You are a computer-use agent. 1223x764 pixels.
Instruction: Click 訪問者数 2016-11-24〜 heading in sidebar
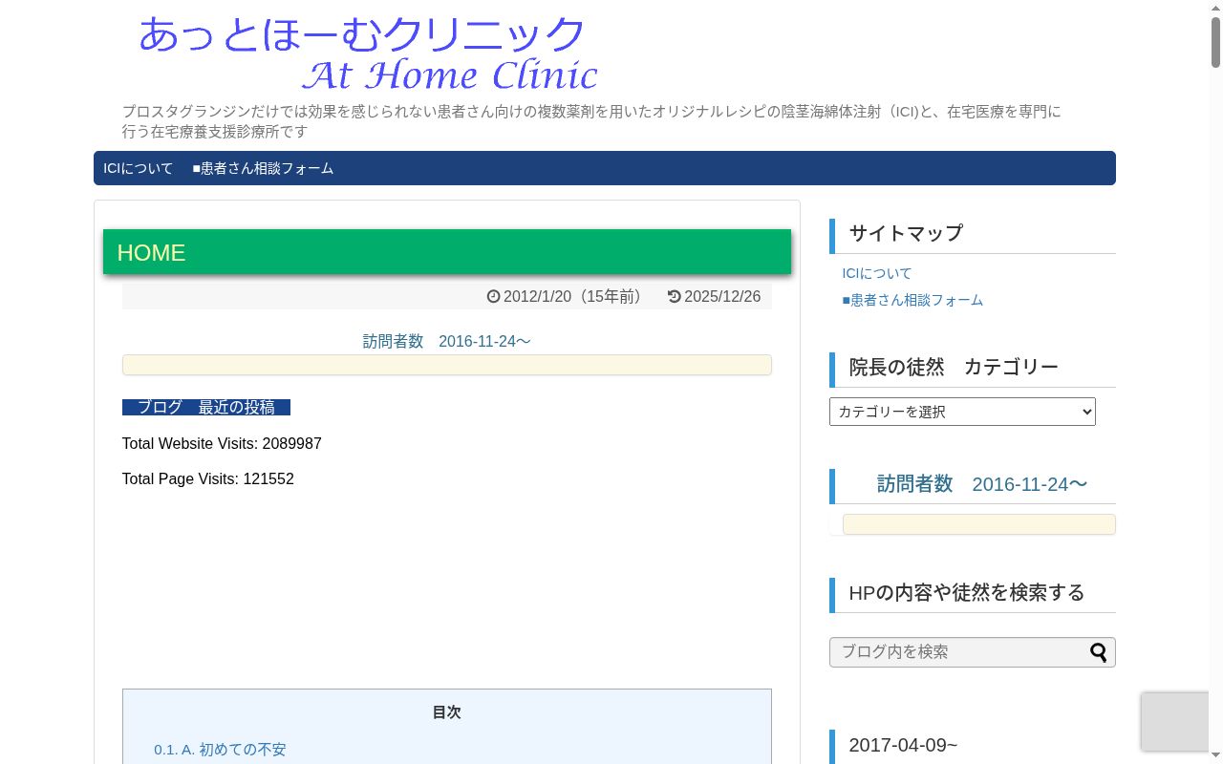pyautogui.click(x=982, y=484)
